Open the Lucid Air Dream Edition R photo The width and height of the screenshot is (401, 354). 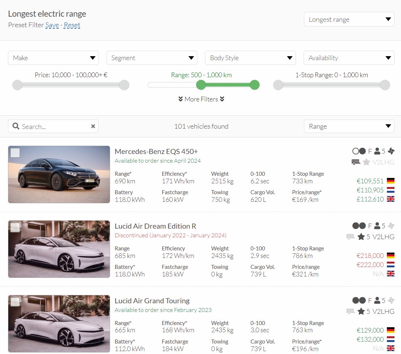click(x=59, y=249)
